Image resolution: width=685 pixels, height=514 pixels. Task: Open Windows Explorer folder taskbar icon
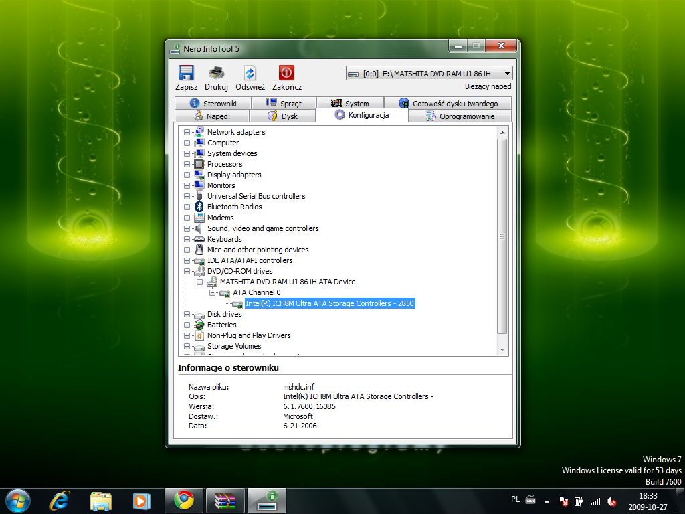click(x=100, y=501)
